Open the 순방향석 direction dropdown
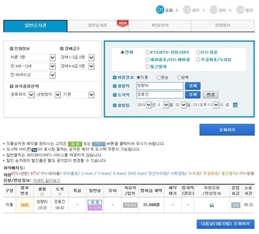Image resolution: width=259 pixels, height=234 pixels. tap(49, 94)
